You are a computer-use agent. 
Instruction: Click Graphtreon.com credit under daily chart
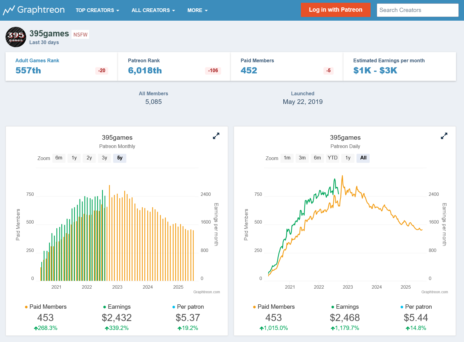(x=434, y=292)
